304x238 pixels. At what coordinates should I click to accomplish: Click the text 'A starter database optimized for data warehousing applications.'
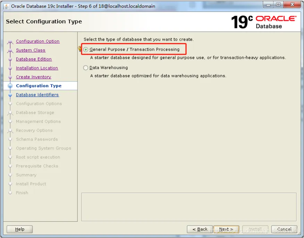click(x=158, y=76)
